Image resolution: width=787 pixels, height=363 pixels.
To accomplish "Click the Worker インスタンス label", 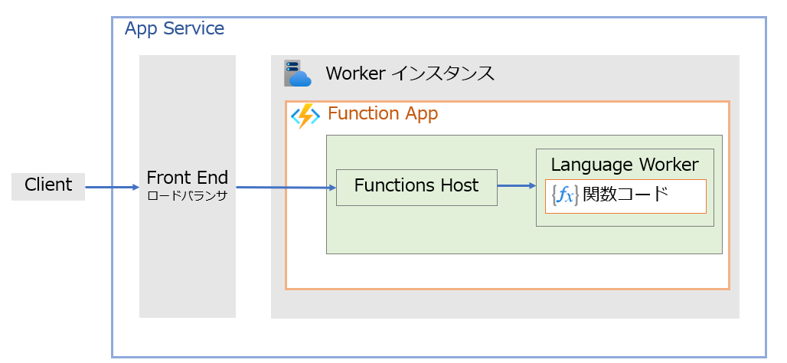I will (410, 74).
